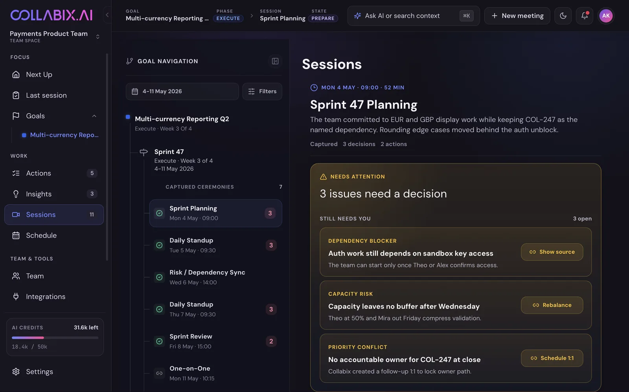The image size is (629, 392).
Task: Select Risk / Dependency Sync ceremony
Action: pos(215,277)
